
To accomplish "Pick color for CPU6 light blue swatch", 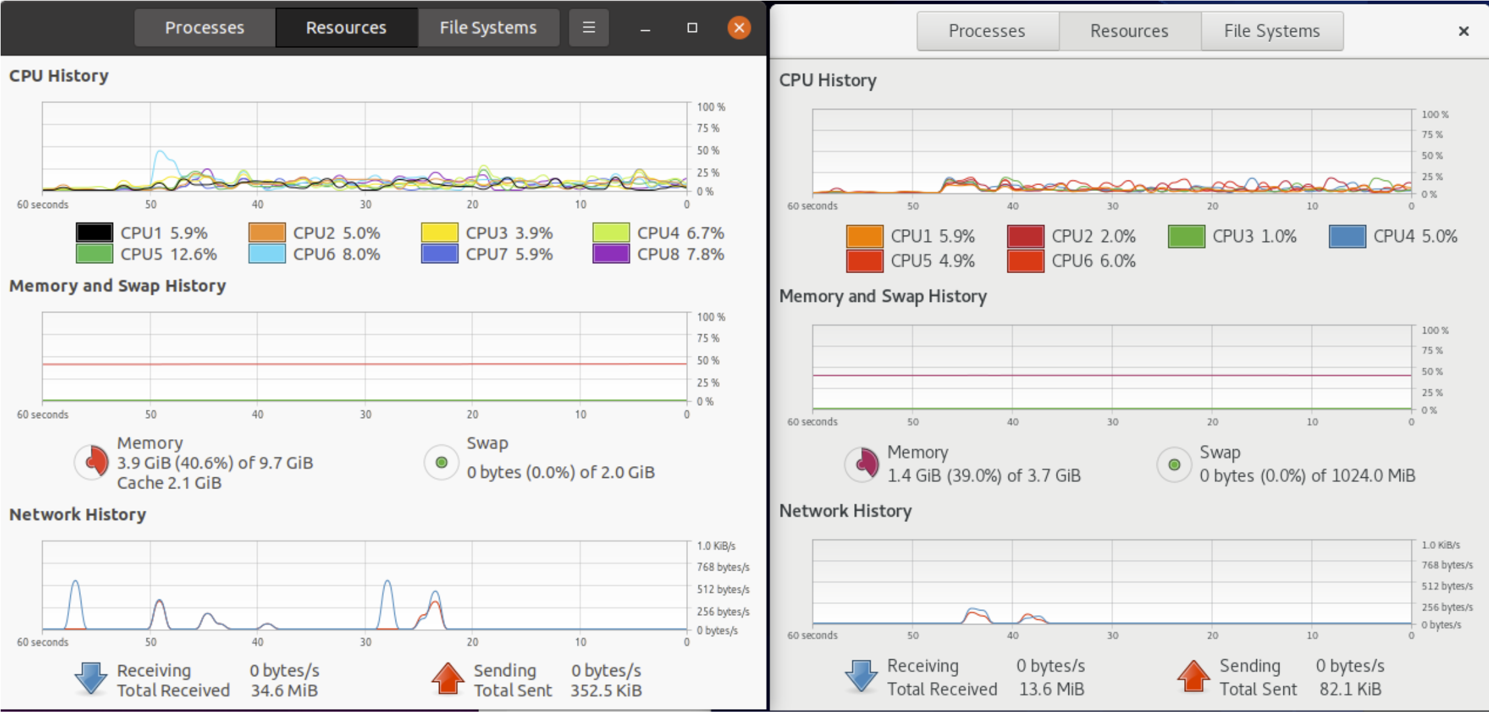I will [267, 254].
